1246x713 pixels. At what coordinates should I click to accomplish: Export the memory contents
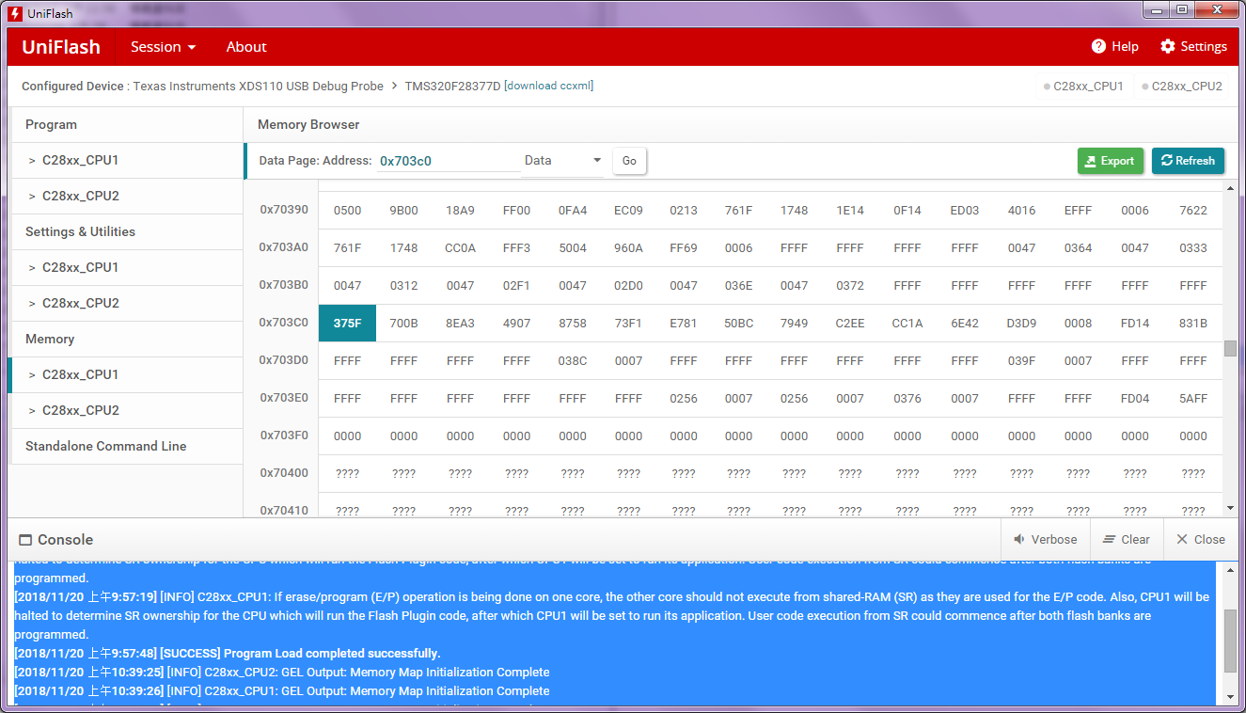coord(1111,161)
